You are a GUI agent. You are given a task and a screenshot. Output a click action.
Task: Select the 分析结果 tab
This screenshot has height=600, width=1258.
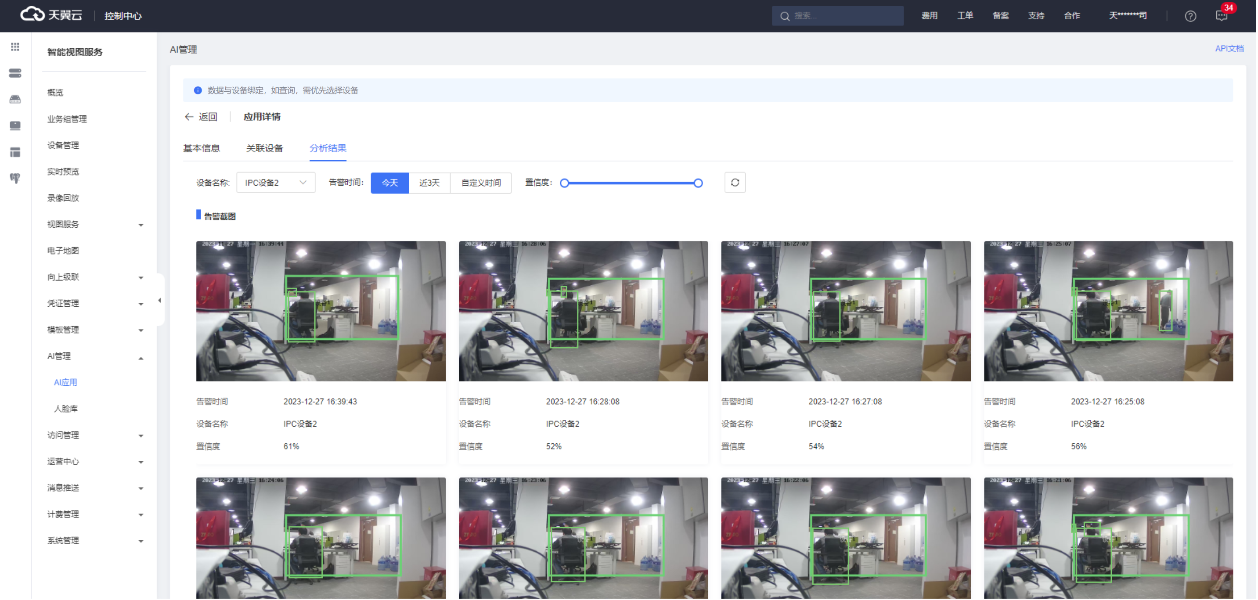pos(328,148)
